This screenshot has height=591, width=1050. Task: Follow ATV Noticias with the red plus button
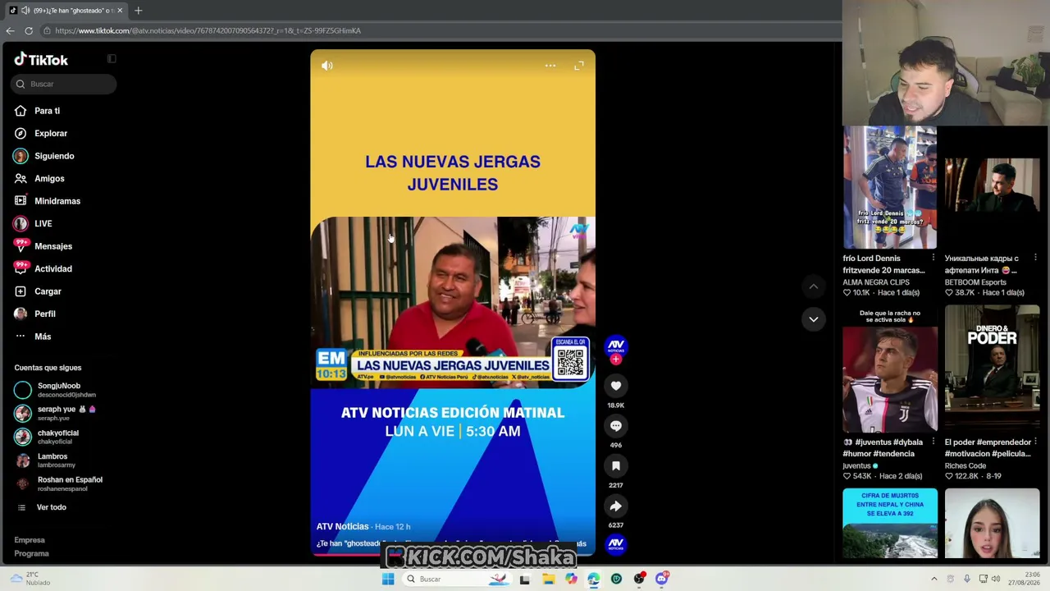(x=616, y=360)
